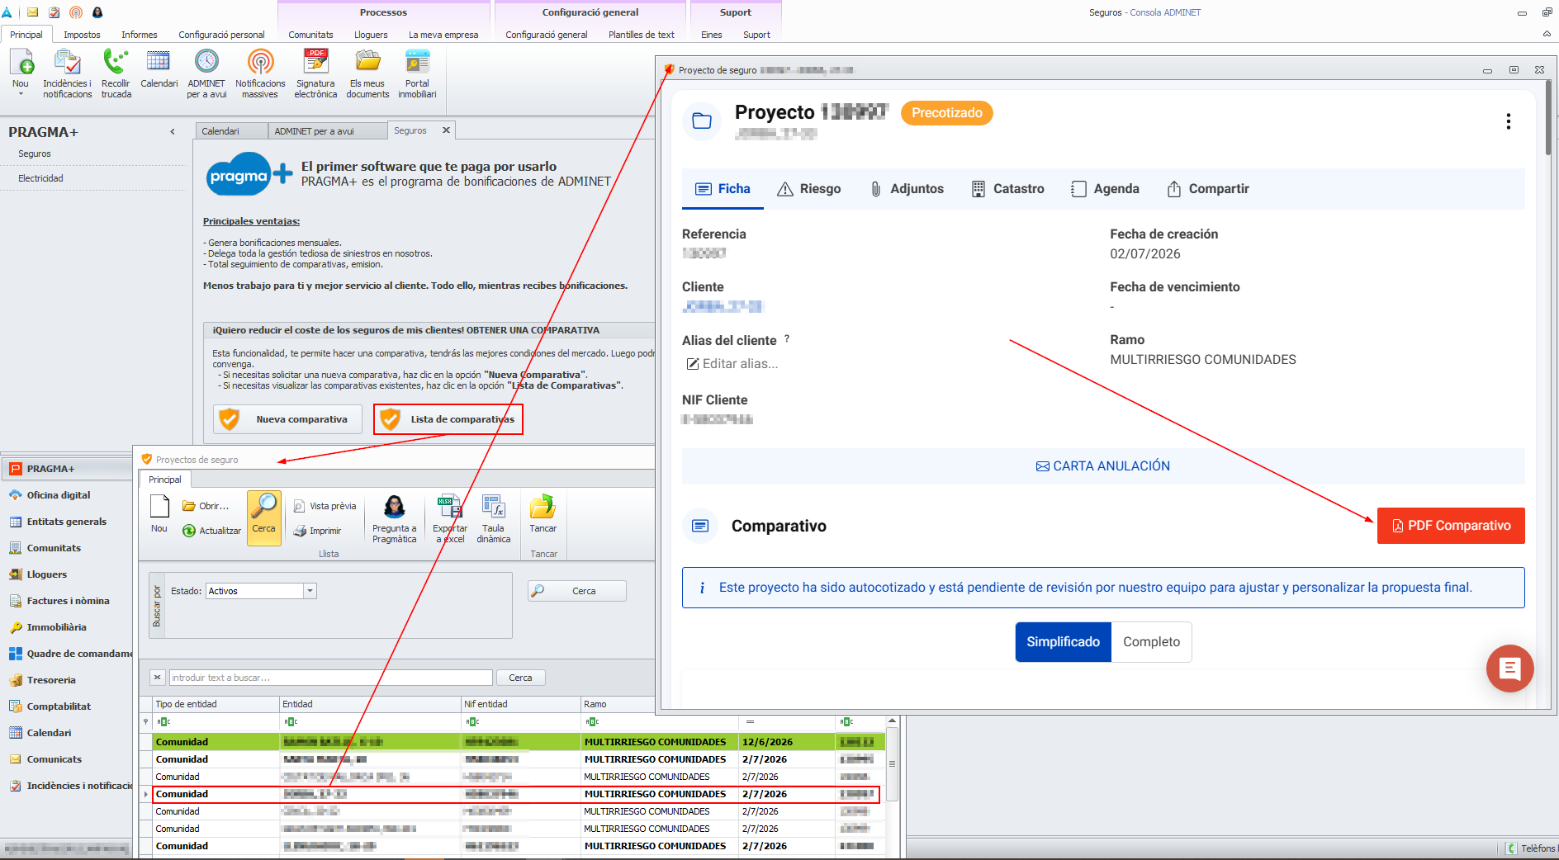The image size is (1559, 860).
Task: Open filter operator for Tipo de entidad
Action: click(163, 721)
